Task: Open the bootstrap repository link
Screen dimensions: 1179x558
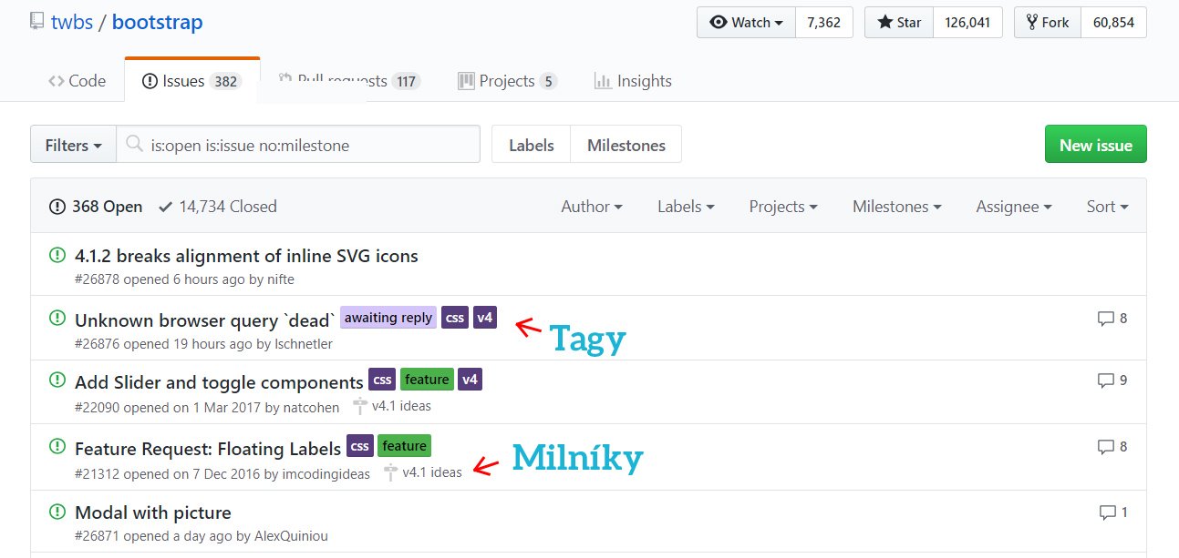Action: (x=157, y=21)
